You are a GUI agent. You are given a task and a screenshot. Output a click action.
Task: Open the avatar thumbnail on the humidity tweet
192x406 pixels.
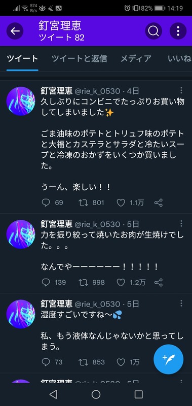pos(21,314)
